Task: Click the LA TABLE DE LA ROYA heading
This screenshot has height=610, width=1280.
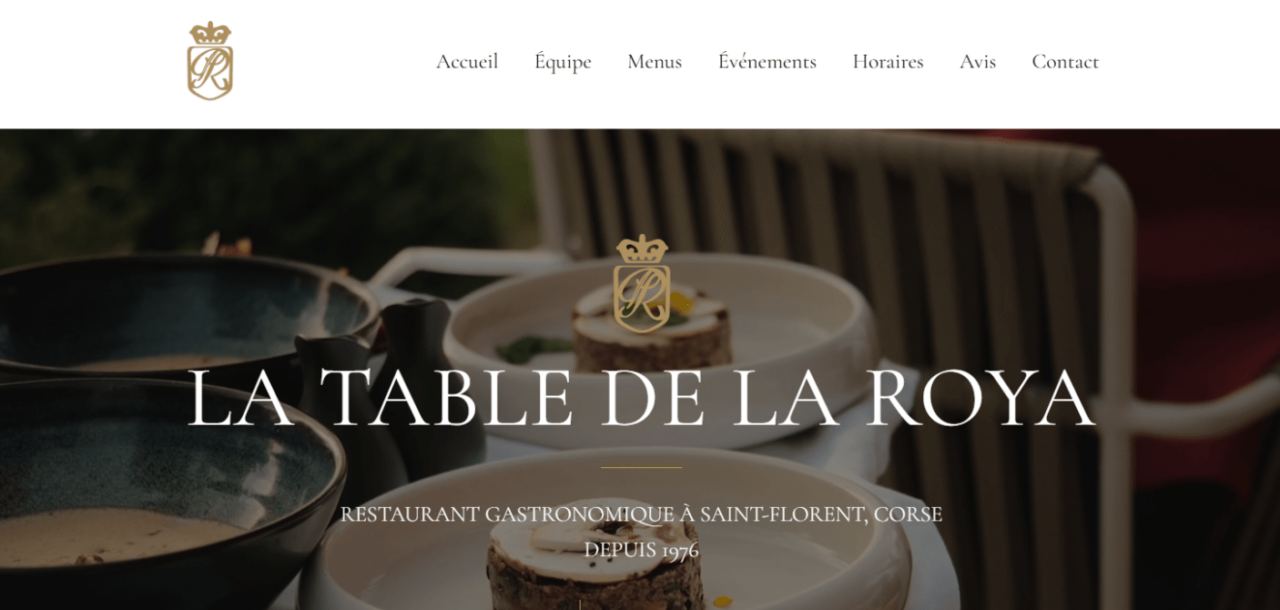Action: (641, 398)
